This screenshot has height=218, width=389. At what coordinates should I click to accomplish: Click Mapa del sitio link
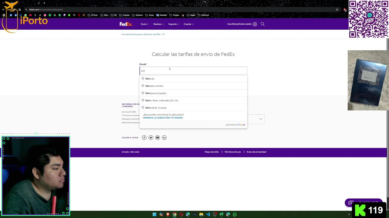pyautogui.click(x=212, y=152)
